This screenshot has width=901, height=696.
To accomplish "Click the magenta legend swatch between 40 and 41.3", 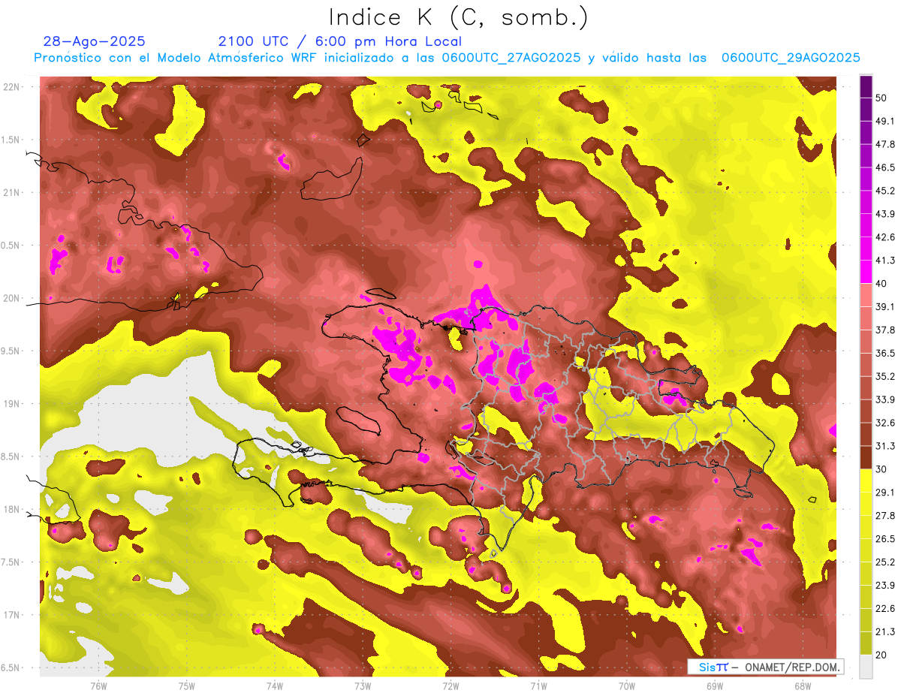I will 866,272.
